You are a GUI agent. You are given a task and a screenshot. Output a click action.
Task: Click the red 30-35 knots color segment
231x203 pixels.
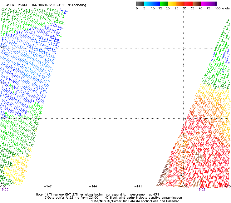tap(189, 4)
